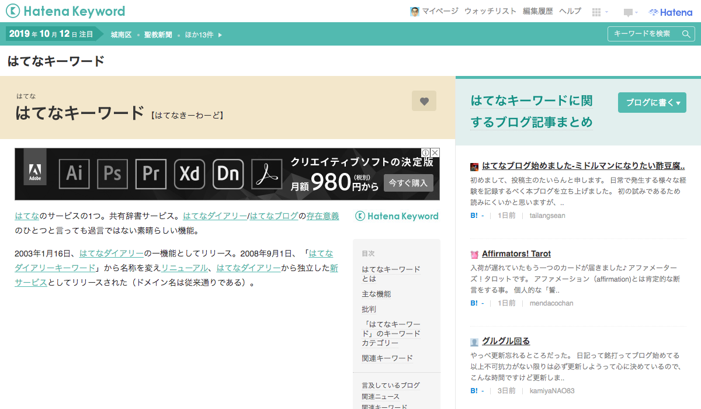Open 編集履歴 in the top menu
The width and height of the screenshot is (701, 409).
click(x=537, y=11)
